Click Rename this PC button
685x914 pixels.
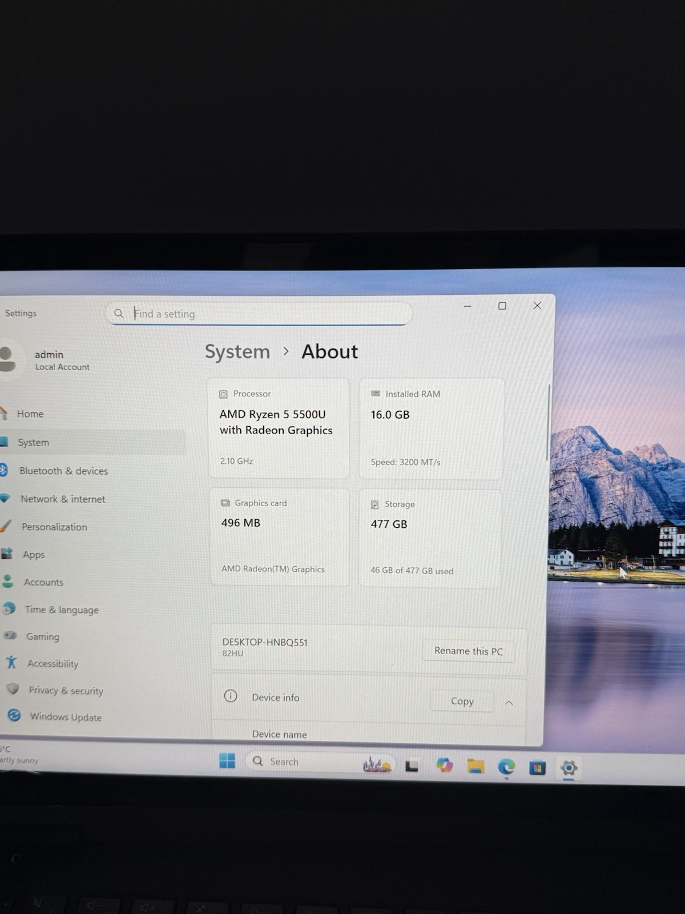[x=469, y=651]
